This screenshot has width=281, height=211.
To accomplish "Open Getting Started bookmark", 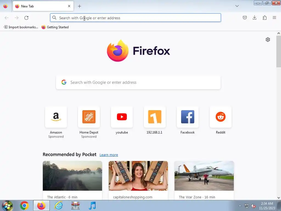I will 55,27.
